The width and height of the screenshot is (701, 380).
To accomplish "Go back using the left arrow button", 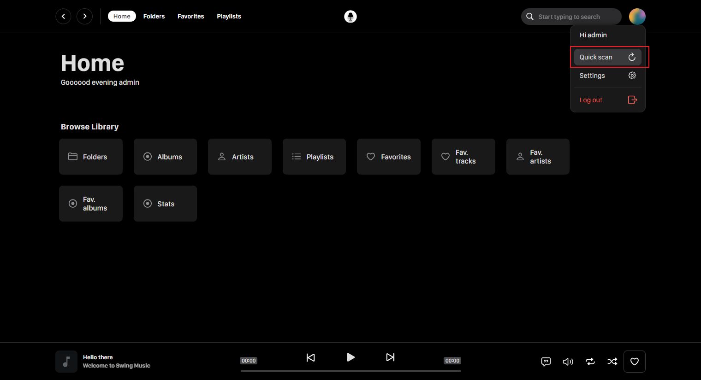I will click(63, 16).
